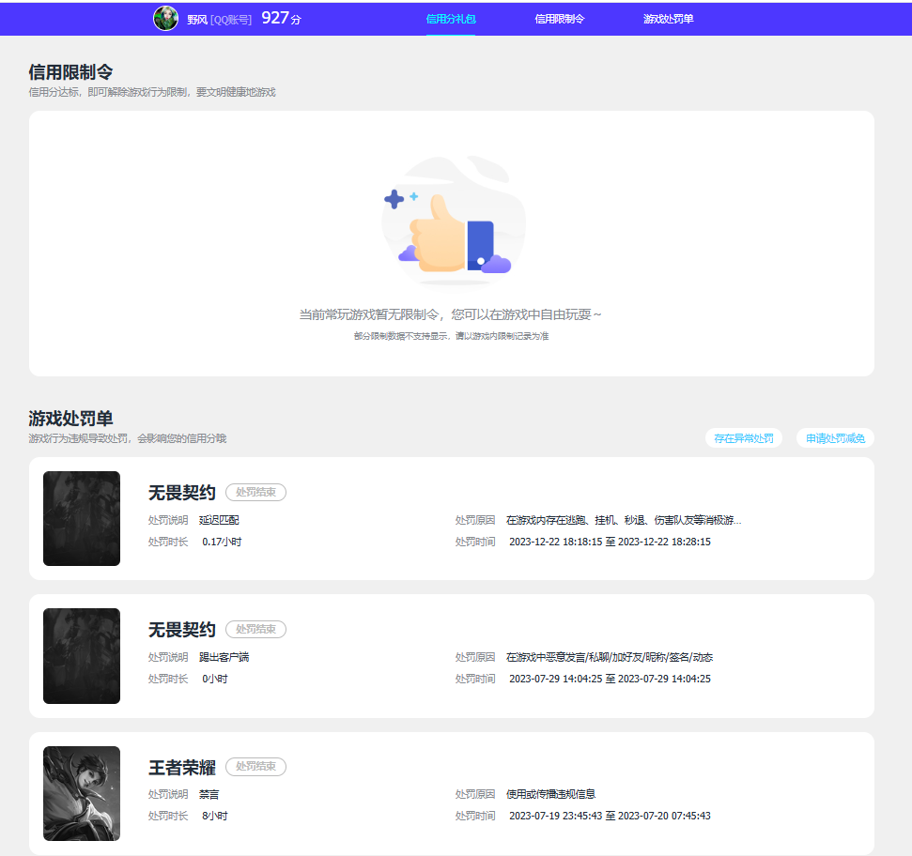The image size is (912, 856).
Task: Click the 927分 credit score
Action: [x=281, y=18]
